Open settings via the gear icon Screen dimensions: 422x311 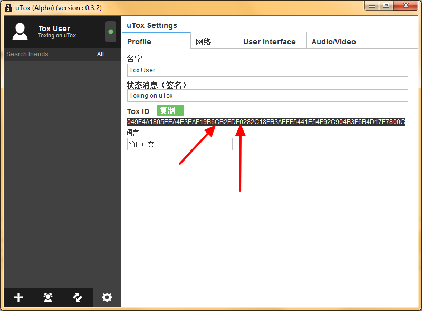tap(107, 297)
